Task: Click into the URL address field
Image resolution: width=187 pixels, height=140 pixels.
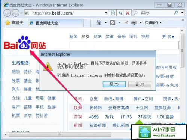Action: coord(66,13)
